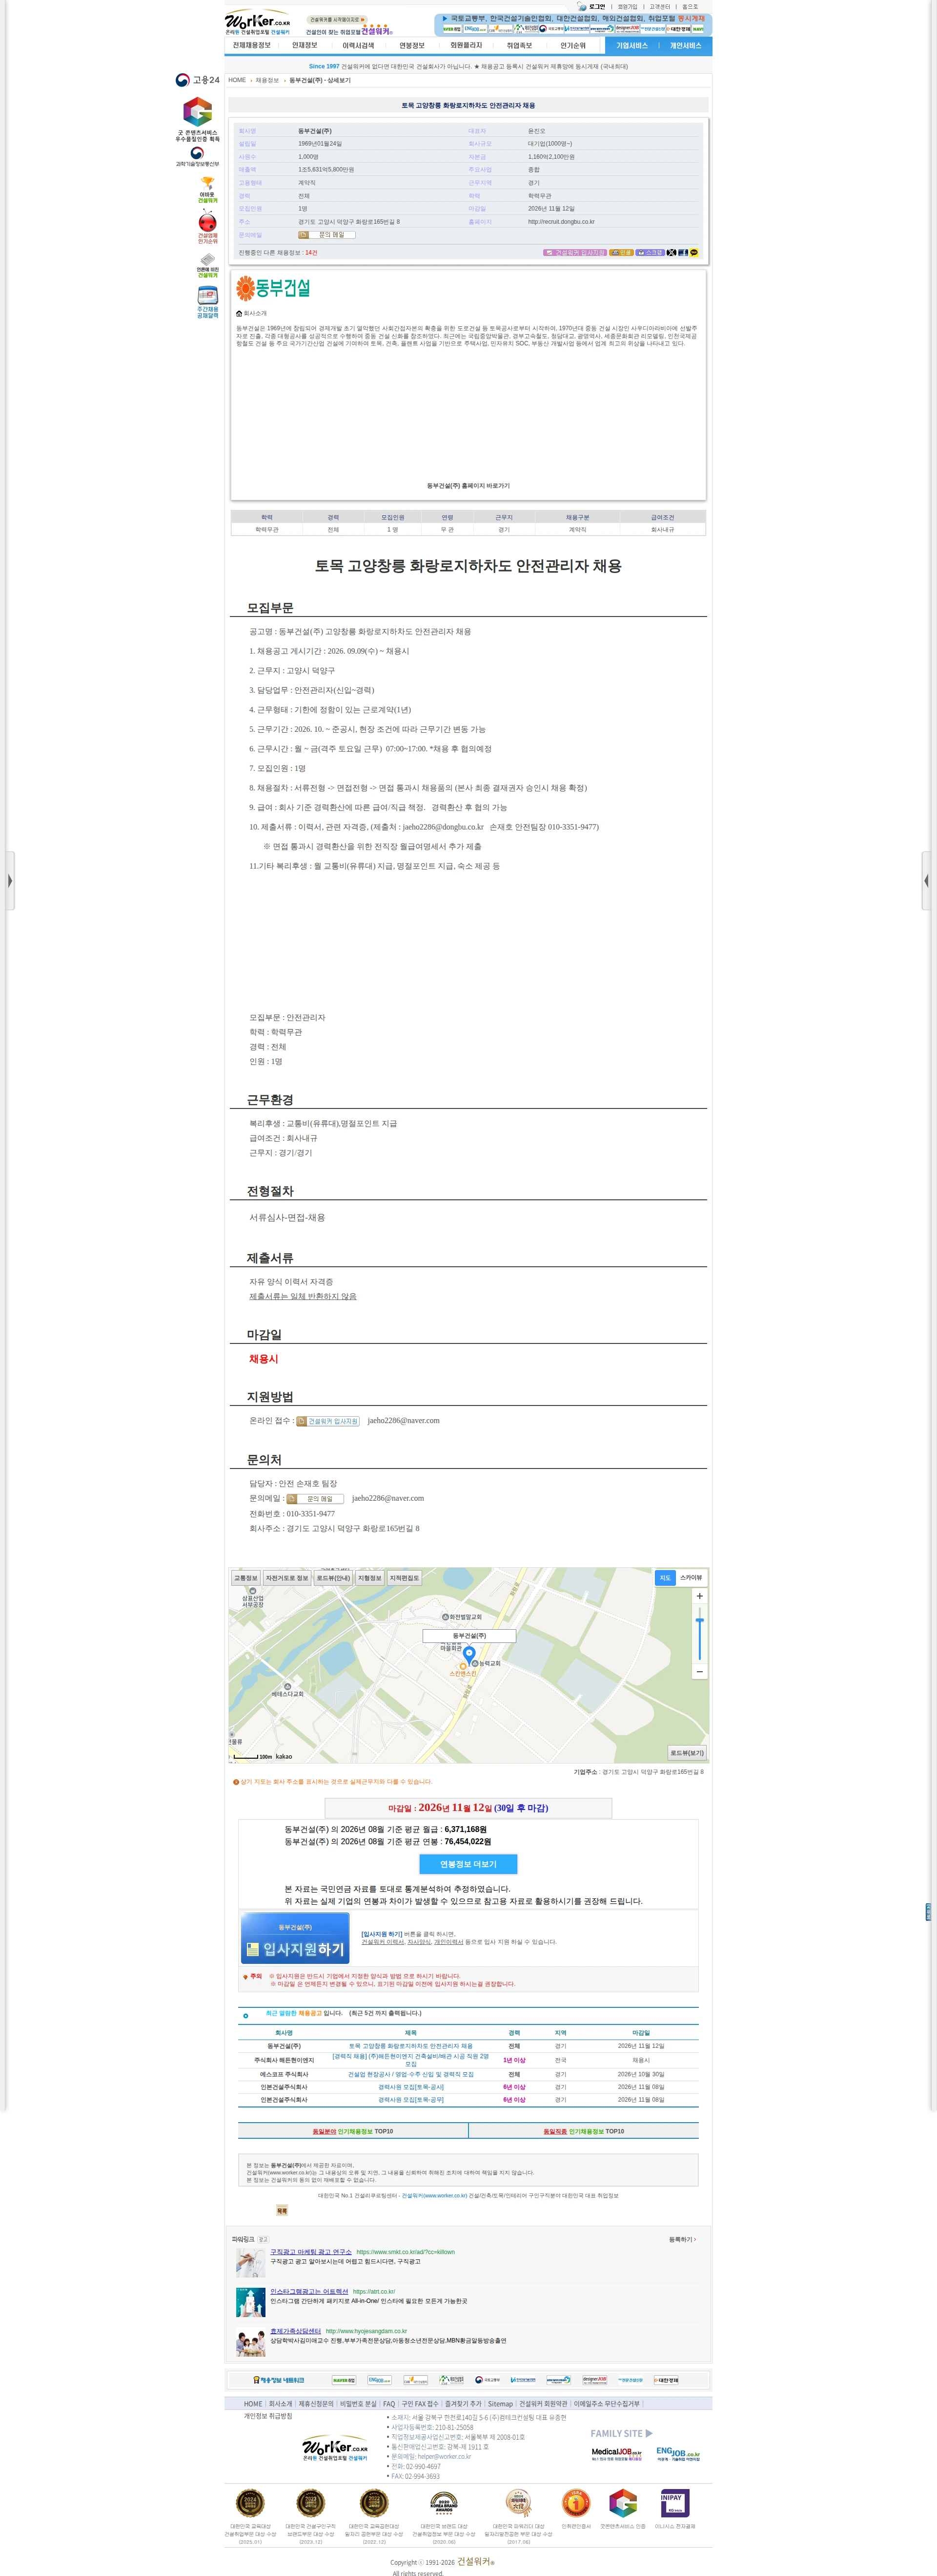Viewport: 937px width, 2576px height.
Task: Click the 인쇄 print button icon
Action: 621,253
